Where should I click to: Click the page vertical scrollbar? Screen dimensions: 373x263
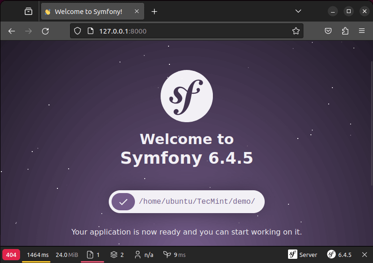click(372, 123)
